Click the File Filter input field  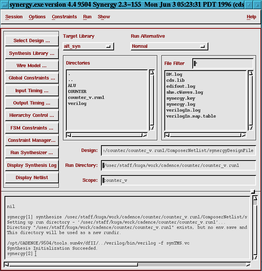pyautogui.click(x=223, y=63)
